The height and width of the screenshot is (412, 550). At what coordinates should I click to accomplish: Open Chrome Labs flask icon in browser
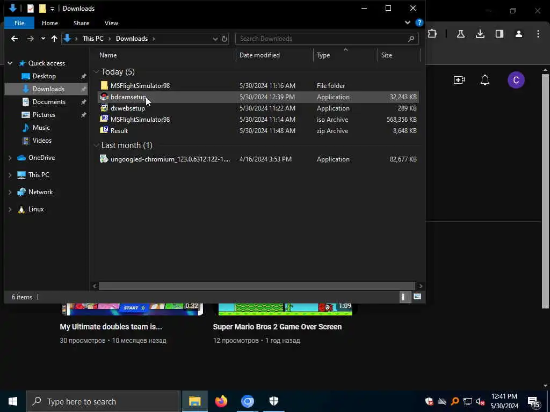pyautogui.click(x=460, y=34)
